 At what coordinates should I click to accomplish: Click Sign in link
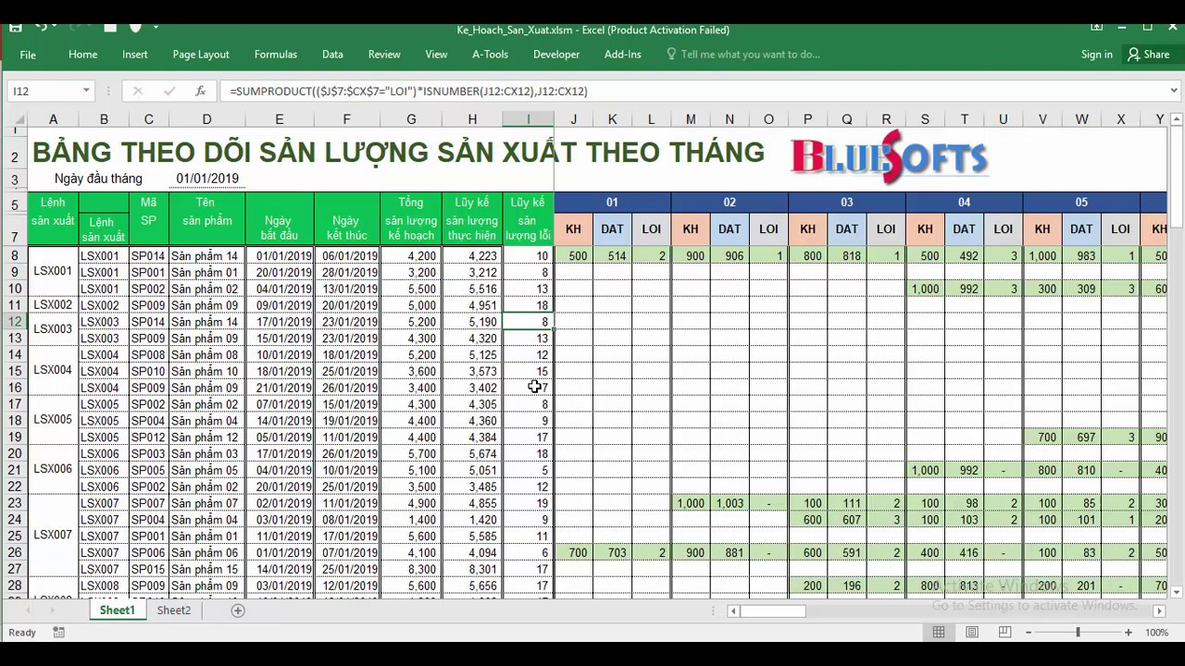pyautogui.click(x=1097, y=55)
